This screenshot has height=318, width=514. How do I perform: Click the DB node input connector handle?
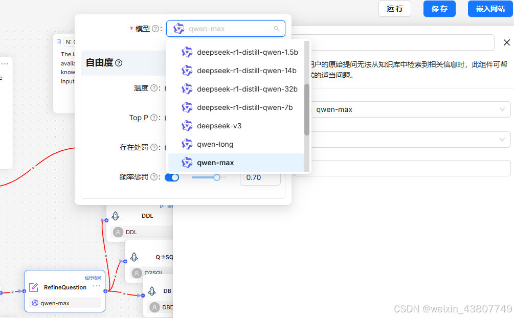(x=143, y=296)
